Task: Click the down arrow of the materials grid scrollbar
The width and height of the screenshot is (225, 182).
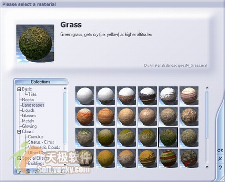Action: click(207, 167)
